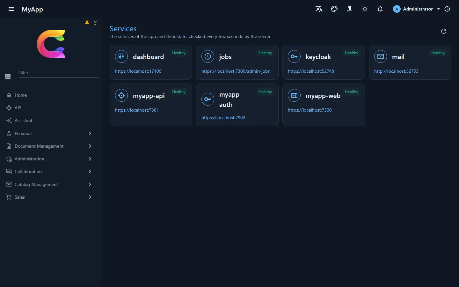Collapse all sidebar menu groups
This screenshot has height=287, width=459.
(95, 23)
